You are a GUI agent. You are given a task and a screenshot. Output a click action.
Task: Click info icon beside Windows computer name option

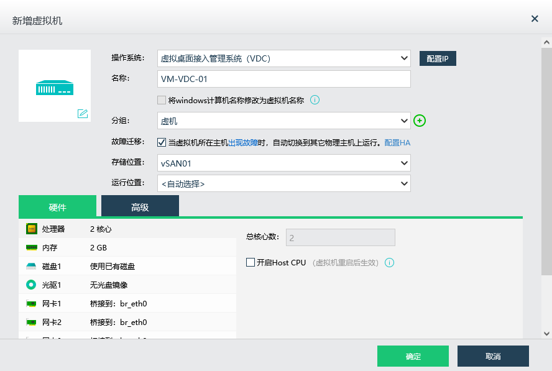click(x=315, y=99)
